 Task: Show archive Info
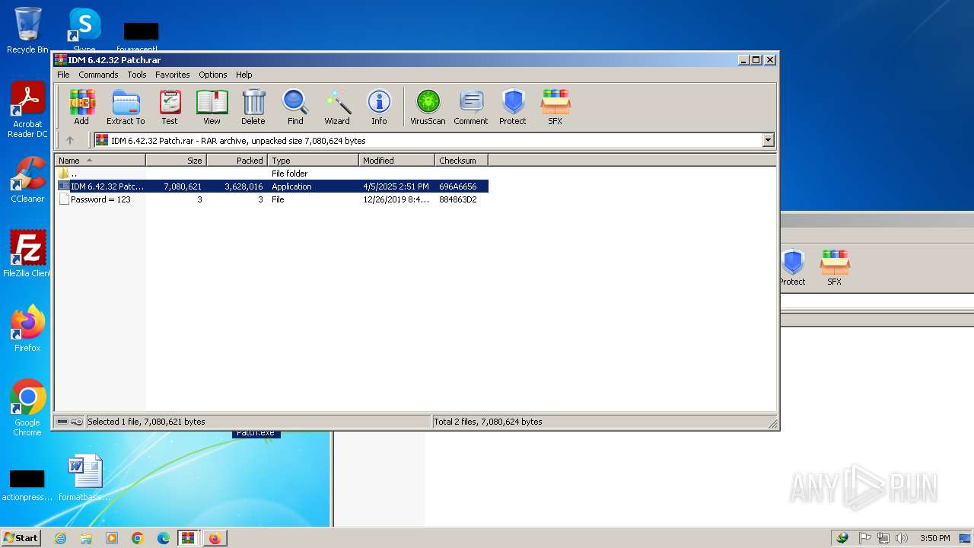point(379,107)
